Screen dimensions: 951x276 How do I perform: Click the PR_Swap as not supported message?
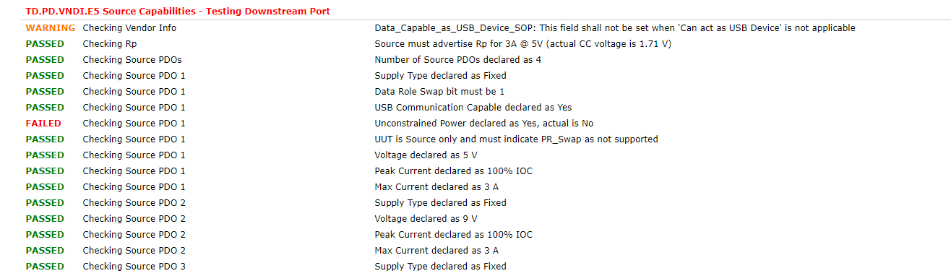click(x=516, y=139)
